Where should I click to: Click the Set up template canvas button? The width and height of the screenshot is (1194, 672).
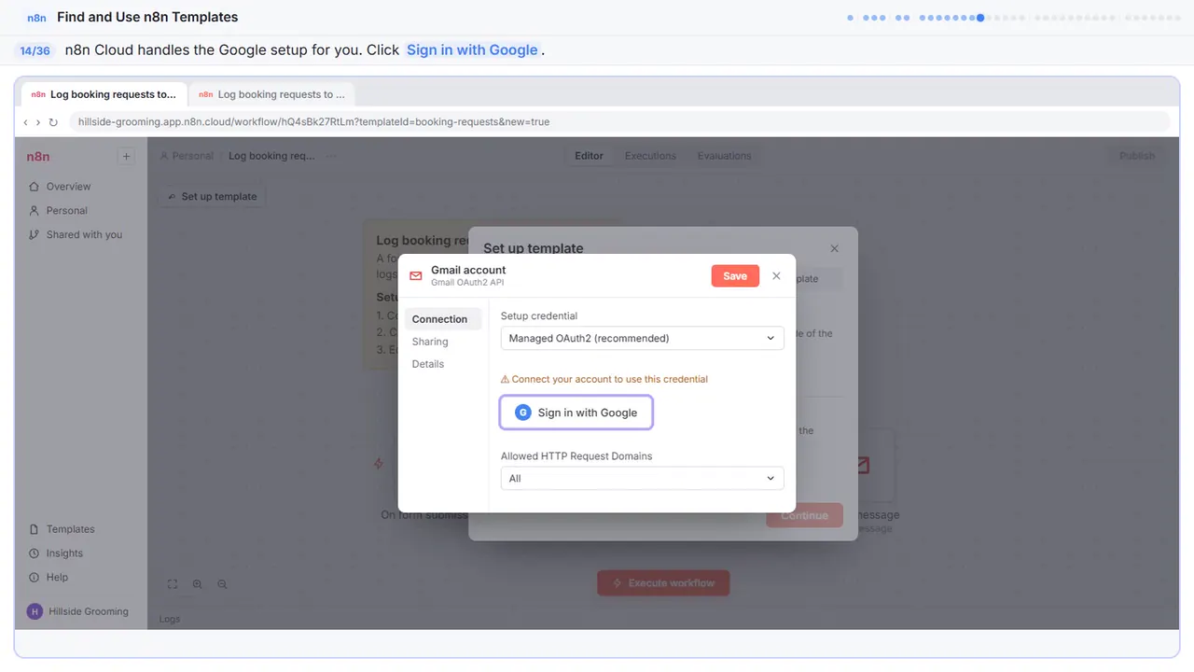click(212, 197)
